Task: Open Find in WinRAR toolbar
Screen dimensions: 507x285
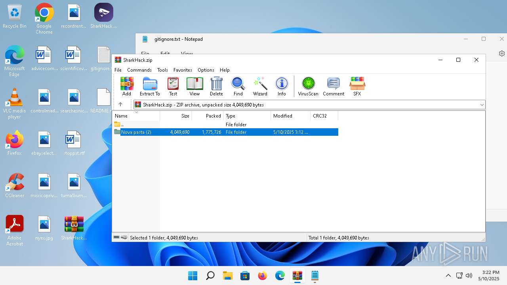Action: [238, 86]
